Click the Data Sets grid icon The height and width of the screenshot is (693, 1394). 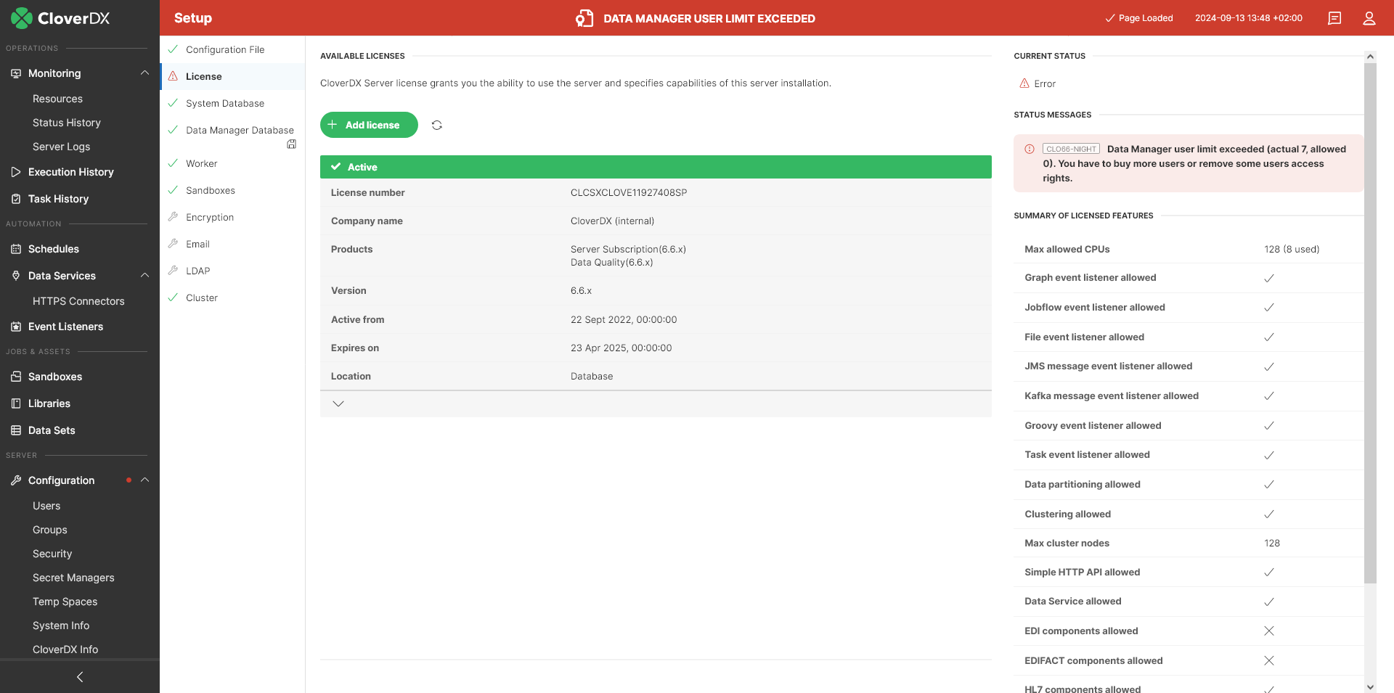pos(15,430)
